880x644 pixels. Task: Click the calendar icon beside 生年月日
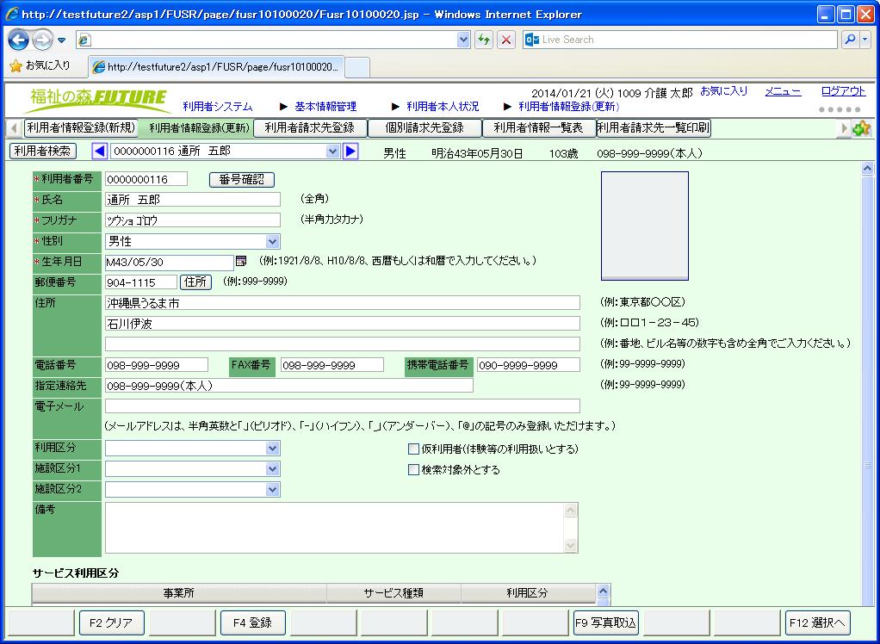pos(241,261)
